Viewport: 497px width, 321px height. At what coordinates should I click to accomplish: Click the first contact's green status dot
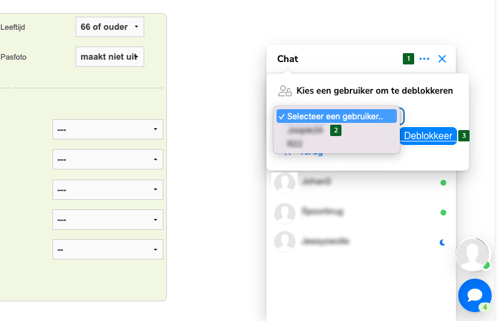coord(443,183)
